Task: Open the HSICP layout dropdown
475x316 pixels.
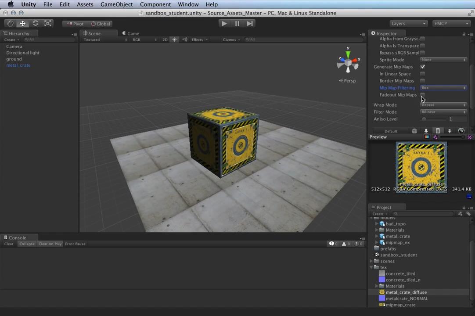Action: pos(451,23)
